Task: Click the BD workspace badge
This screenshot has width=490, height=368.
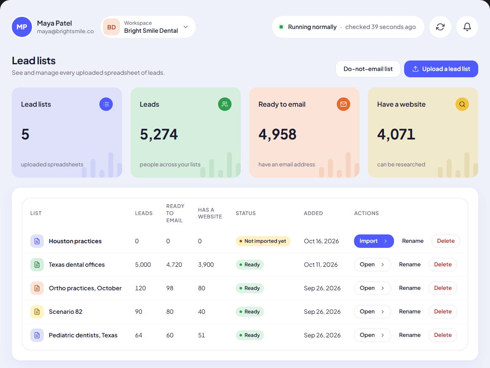Action: 112,27
